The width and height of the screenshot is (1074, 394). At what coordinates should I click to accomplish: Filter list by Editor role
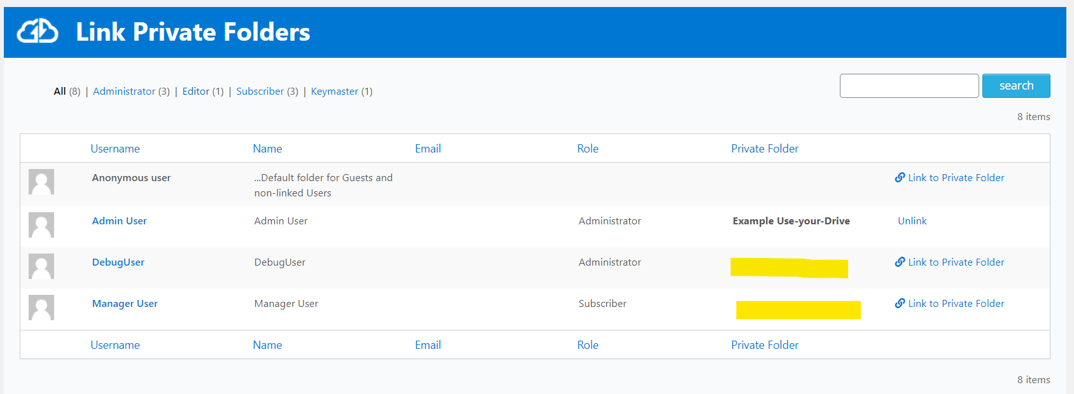(x=195, y=92)
